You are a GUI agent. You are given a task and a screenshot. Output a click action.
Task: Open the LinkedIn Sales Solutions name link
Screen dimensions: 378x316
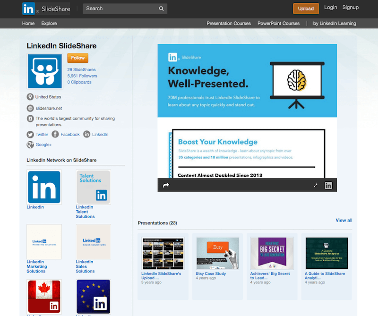coord(86,266)
